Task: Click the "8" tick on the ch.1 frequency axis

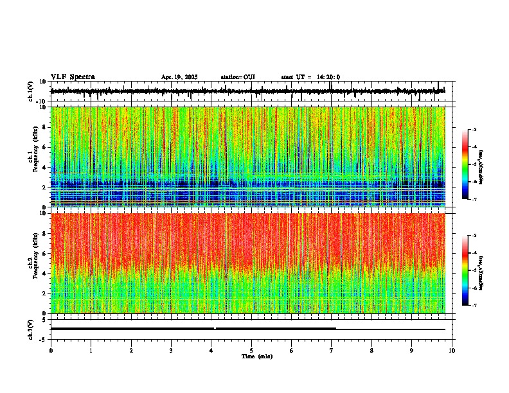Action: [x=46, y=127]
